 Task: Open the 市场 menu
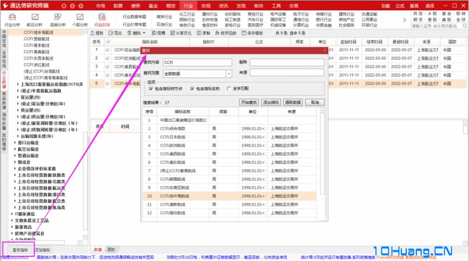coord(100,6)
